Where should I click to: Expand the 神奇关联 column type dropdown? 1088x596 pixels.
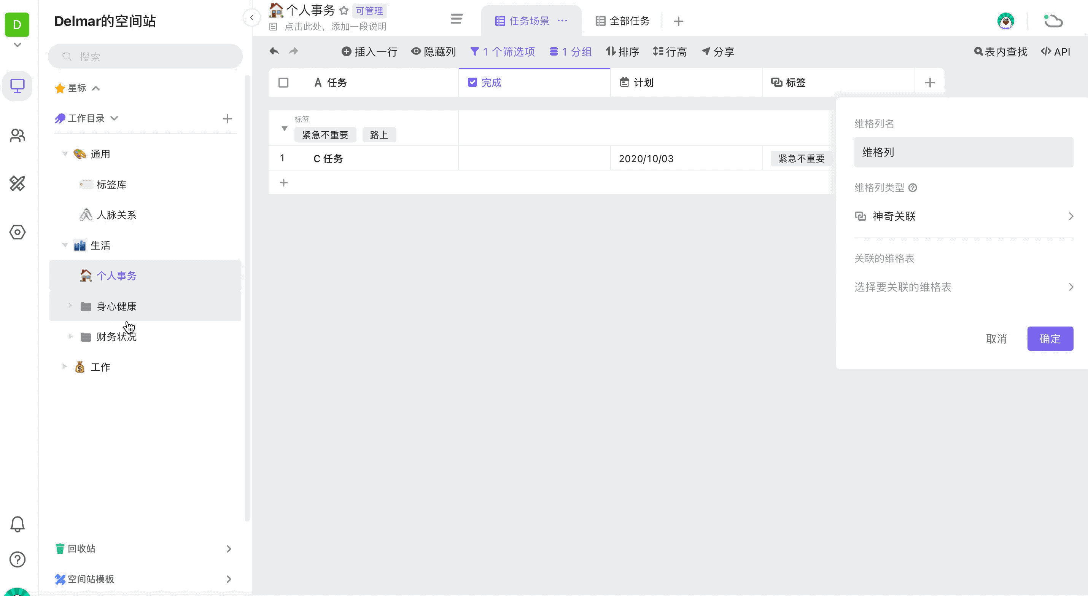click(963, 217)
